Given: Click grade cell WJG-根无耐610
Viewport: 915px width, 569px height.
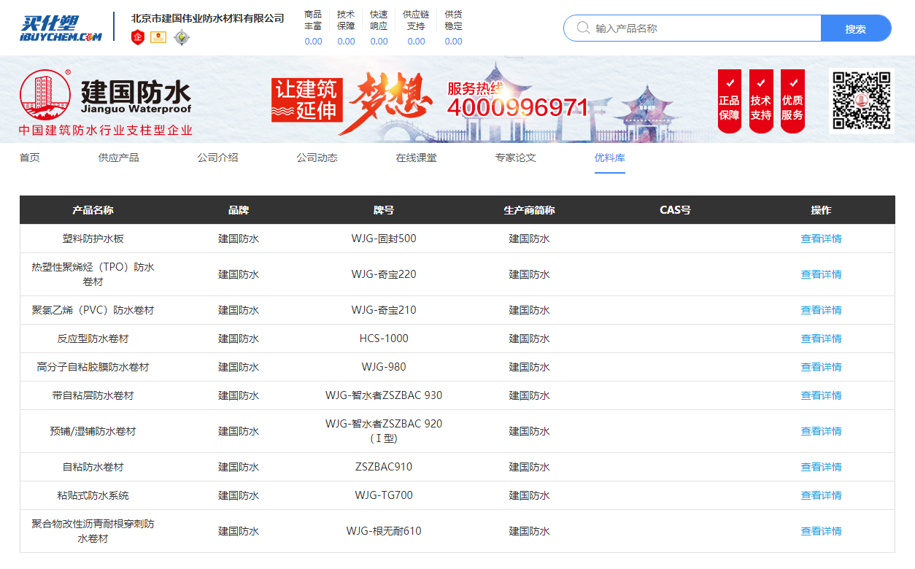Looking at the screenshot, I should click(x=384, y=531).
